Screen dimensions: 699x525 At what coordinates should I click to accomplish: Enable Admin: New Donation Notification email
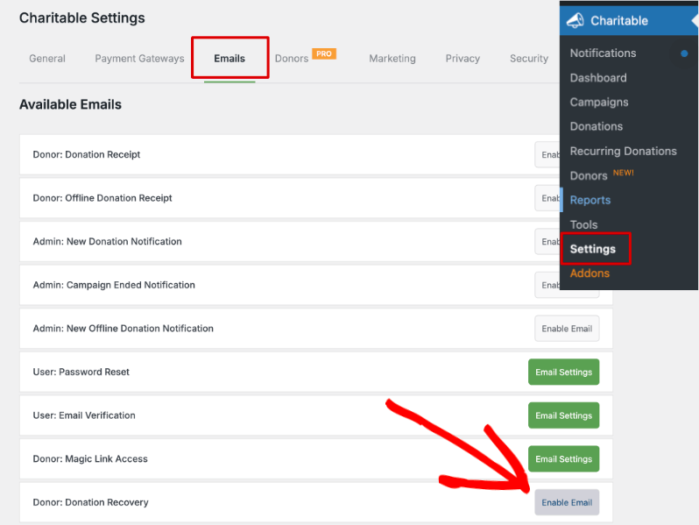click(x=547, y=241)
